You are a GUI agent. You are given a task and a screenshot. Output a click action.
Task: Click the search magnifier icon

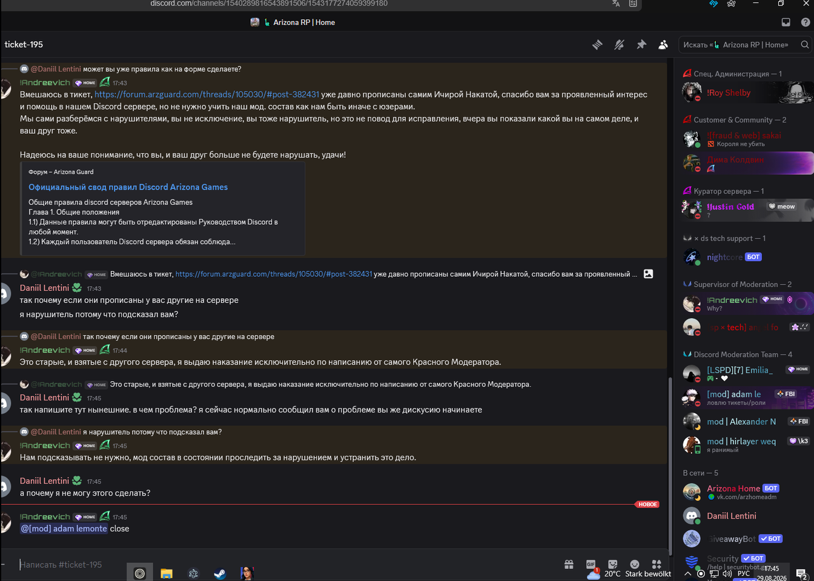click(x=804, y=45)
